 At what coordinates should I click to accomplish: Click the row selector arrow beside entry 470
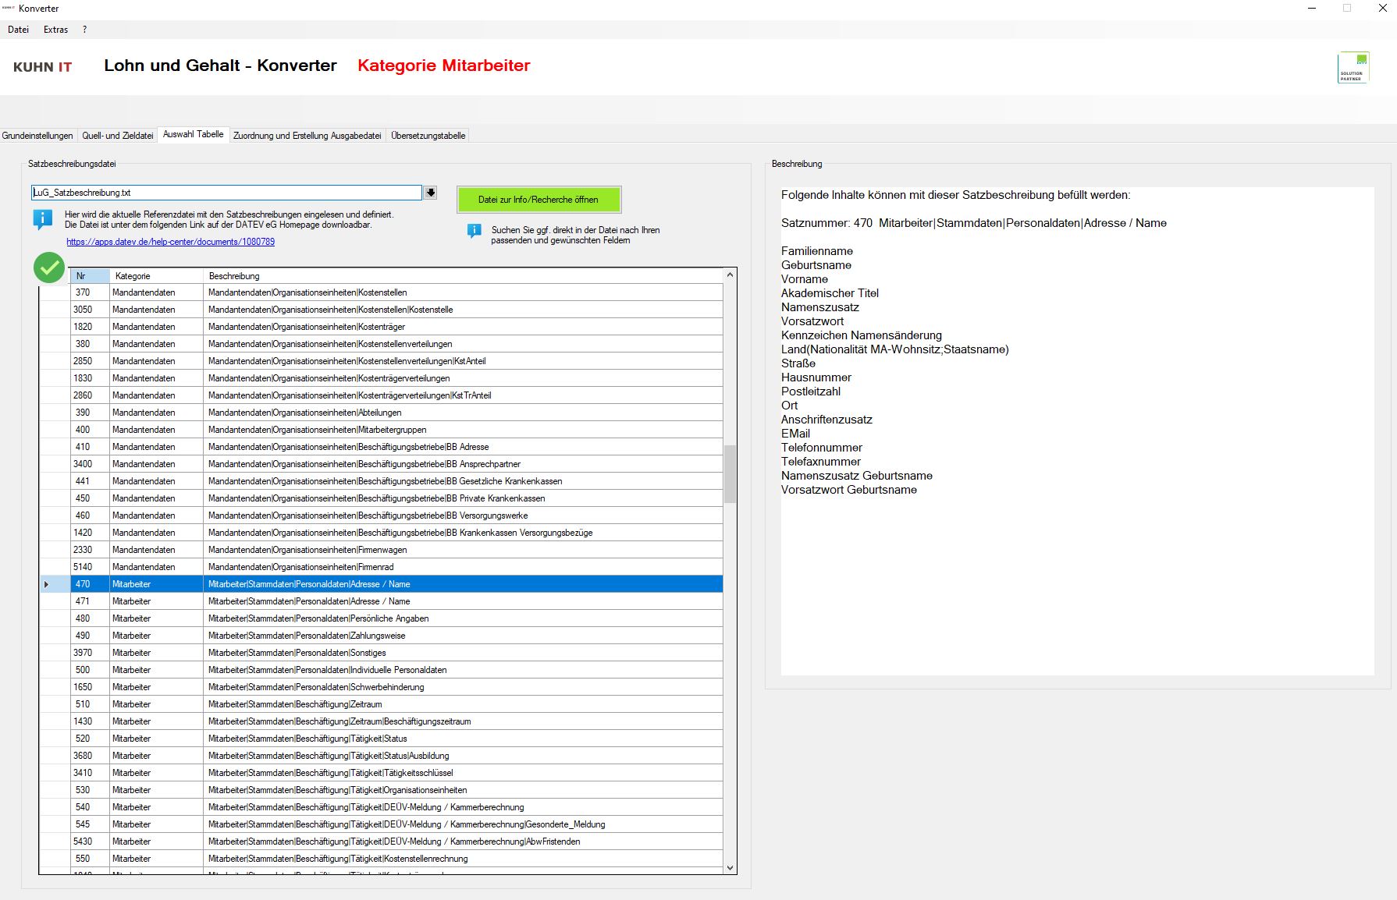pos(47,583)
